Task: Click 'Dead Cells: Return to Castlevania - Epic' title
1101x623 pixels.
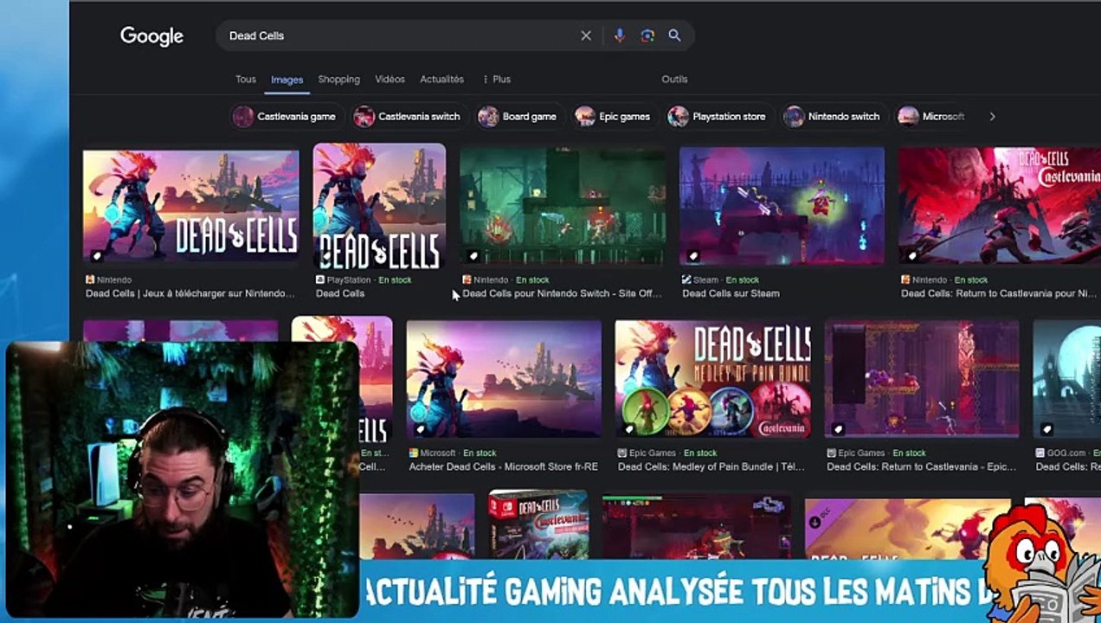Action: click(921, 466)
